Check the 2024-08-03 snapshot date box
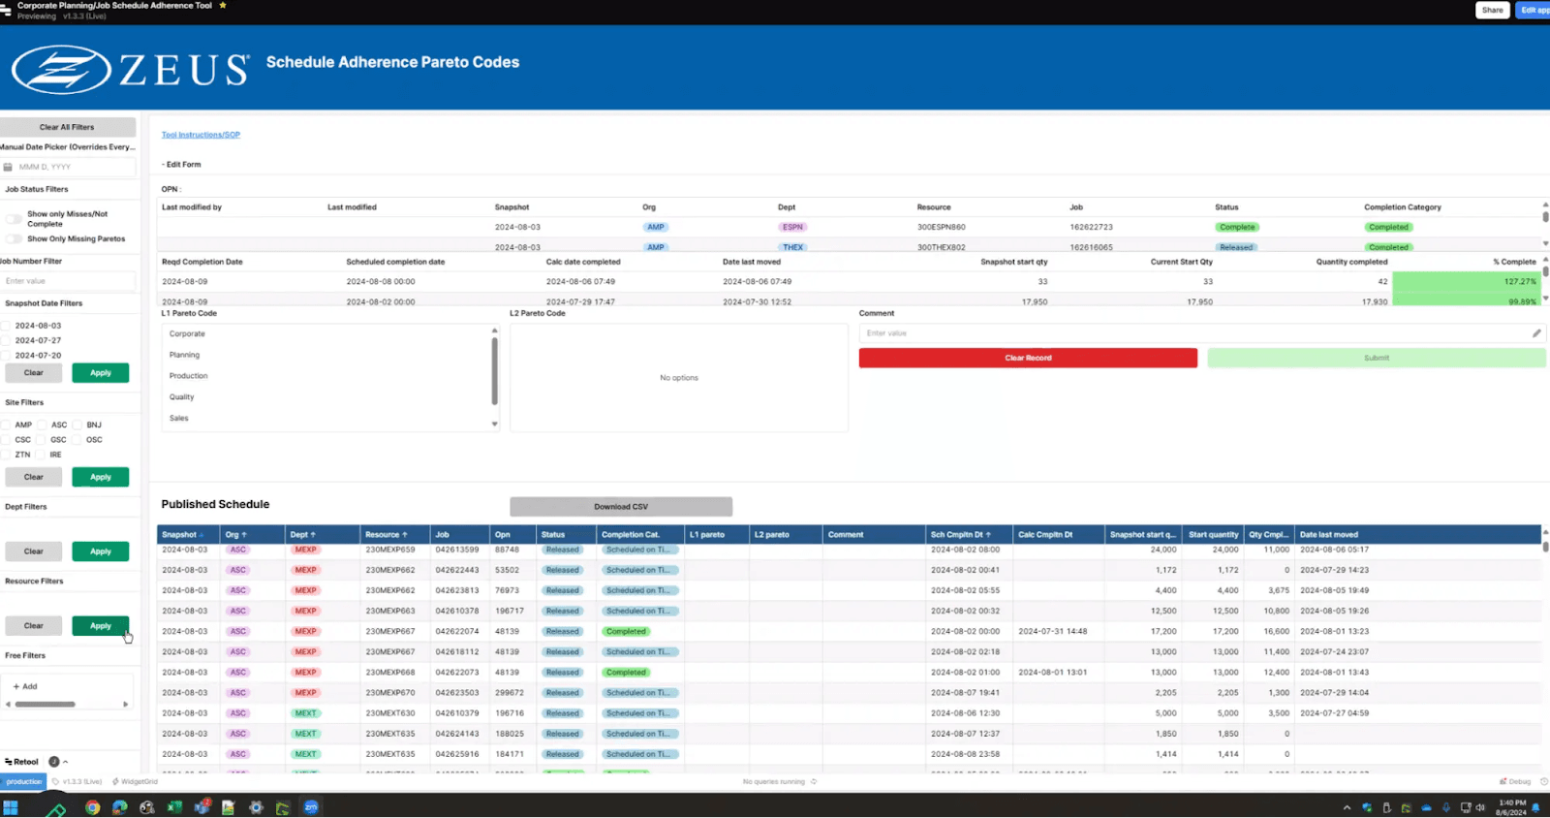 [7, 326]
